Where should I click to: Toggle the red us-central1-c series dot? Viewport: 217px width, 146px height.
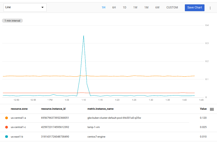(7, 127)
